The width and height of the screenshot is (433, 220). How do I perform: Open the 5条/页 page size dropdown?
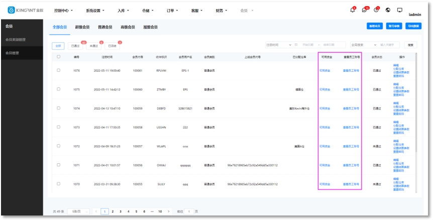tap(79, 211)
